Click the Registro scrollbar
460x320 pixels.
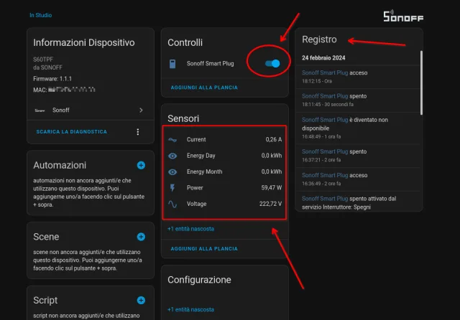[x=421, y=83]
